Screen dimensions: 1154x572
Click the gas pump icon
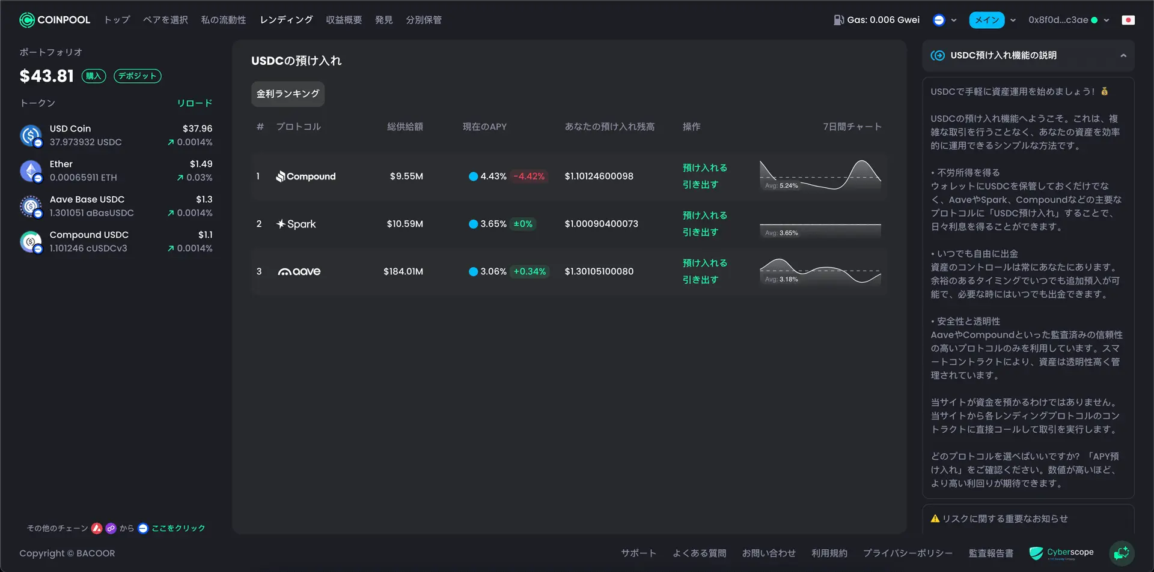point(838,20)
